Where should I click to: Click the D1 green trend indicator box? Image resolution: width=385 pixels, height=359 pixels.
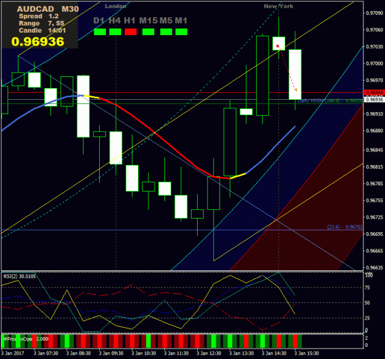100,32
